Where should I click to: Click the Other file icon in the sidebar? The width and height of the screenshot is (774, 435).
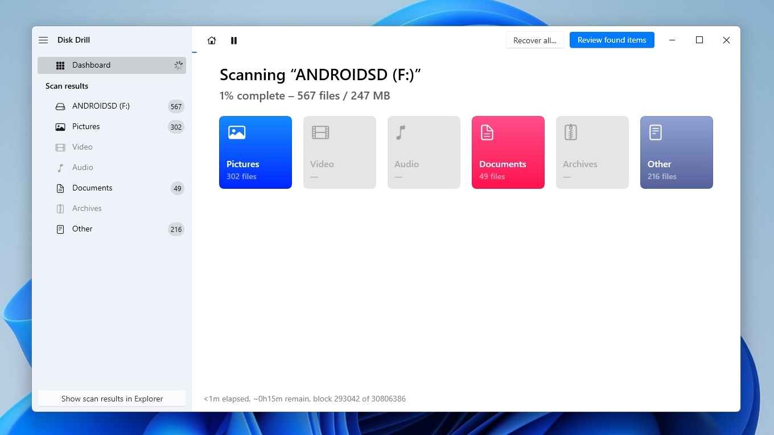(60, 229)
